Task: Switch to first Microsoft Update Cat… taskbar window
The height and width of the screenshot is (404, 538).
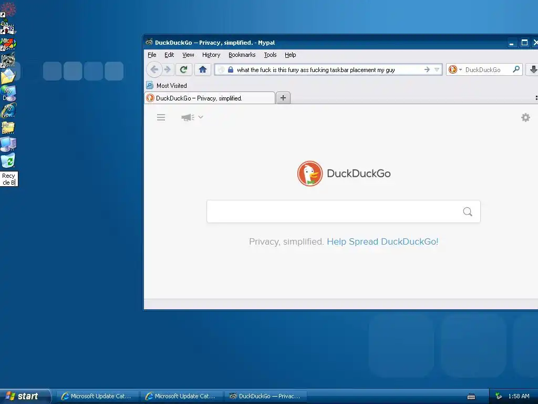Action: tap(97, 396)
